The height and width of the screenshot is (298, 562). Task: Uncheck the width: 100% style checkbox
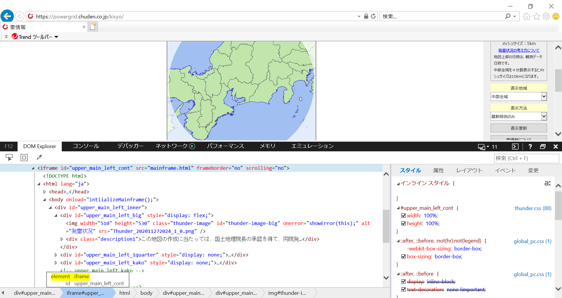[403, 216]
